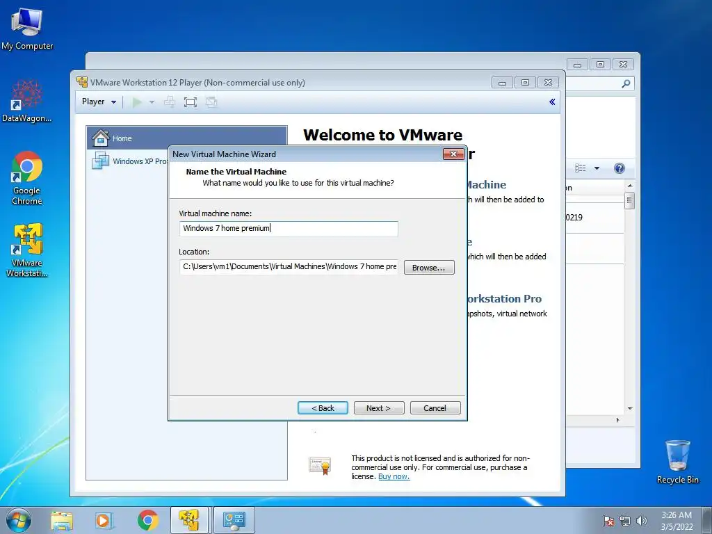This screenshot has height=534, width=712.
Task: Open the Player menu dropdown
Action: pos(99,102)
